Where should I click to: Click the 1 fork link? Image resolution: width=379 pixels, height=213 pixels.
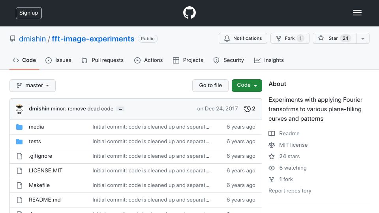click(x=286, y=179)
